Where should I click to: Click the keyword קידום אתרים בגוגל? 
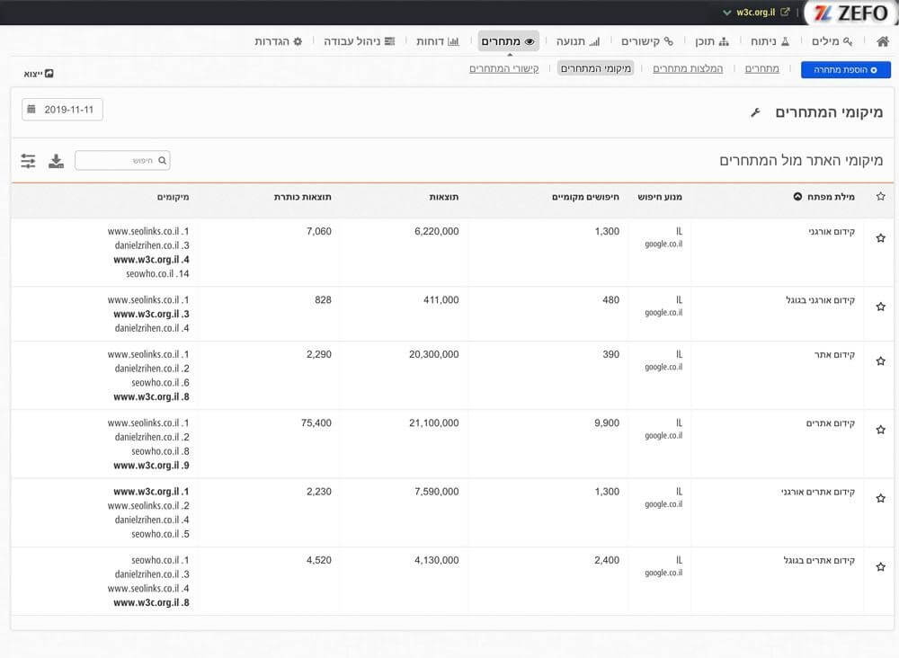point(819,561)
